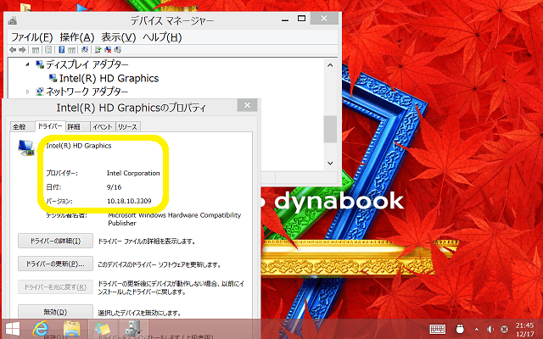Click the ドライバーの更新(P)... button
Screen dimensions: 543x339
pos(55,264)
